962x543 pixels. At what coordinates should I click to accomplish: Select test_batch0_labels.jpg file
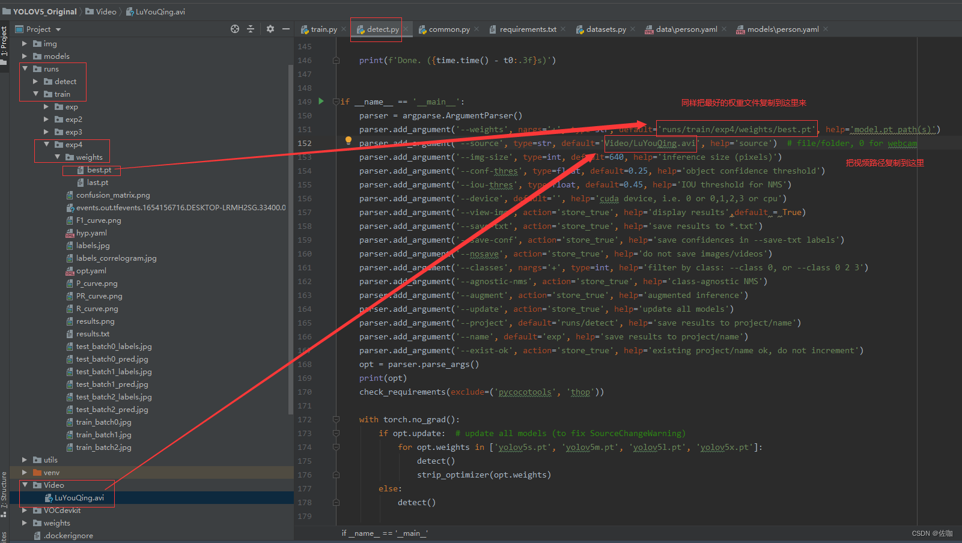click(x=108, y=347)
